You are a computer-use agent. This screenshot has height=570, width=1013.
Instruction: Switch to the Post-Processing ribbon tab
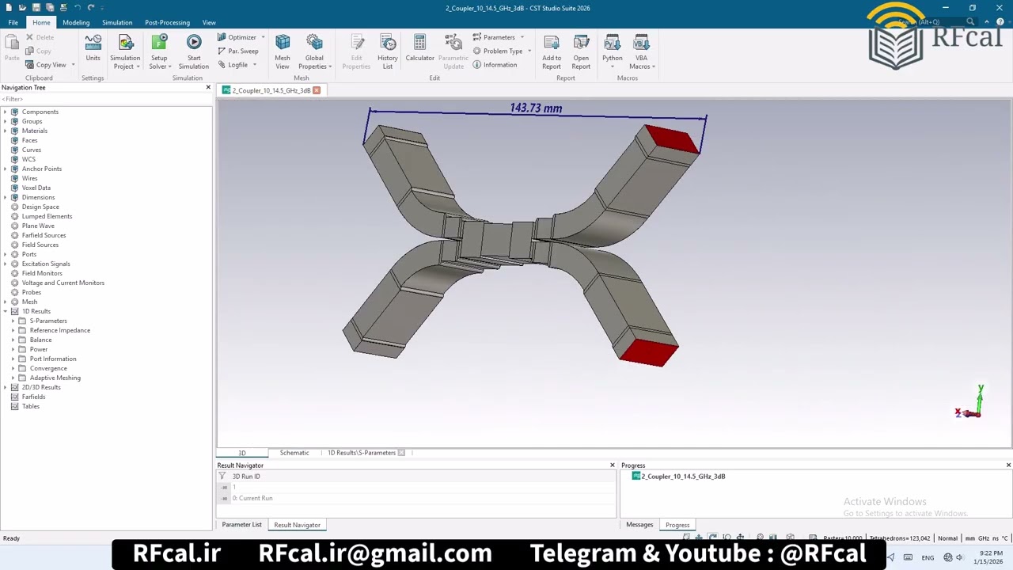click(167, 22)
